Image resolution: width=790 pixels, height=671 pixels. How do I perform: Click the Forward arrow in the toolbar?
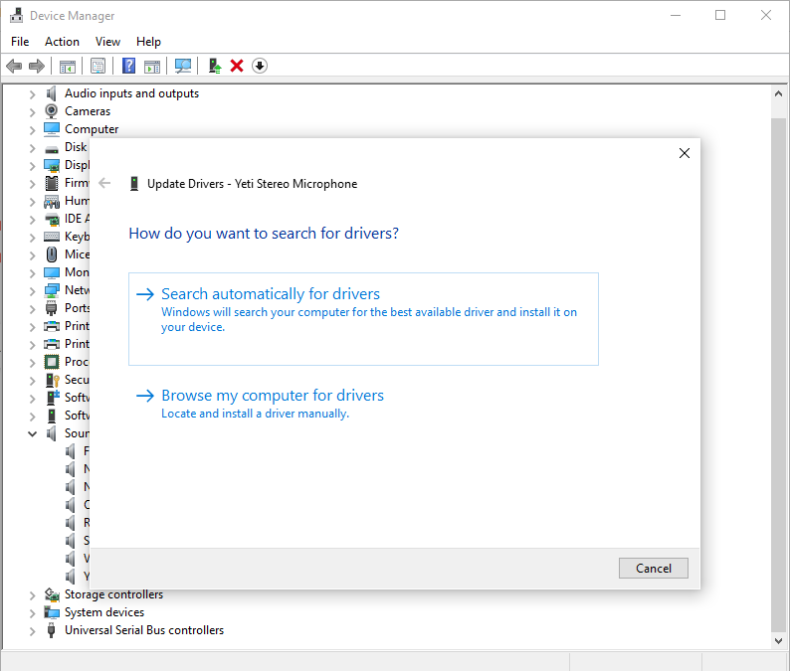37,66
